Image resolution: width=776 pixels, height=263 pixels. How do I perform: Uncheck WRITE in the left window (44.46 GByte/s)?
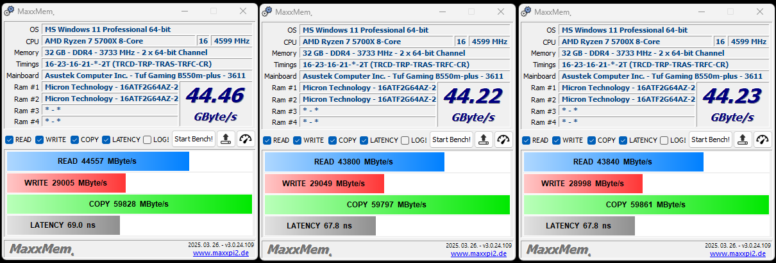[x=40, y=140]
